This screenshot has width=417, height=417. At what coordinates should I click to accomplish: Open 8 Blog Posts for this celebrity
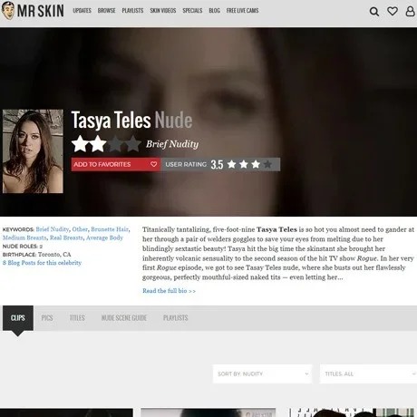(x=42, y=263)
